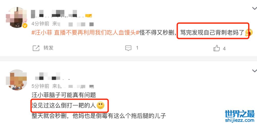Open the hashtag #汪小菲 直播不要再利用我们吃人血馒头#
The height and width of the screenshot is (124, 257).
point(85,32)
